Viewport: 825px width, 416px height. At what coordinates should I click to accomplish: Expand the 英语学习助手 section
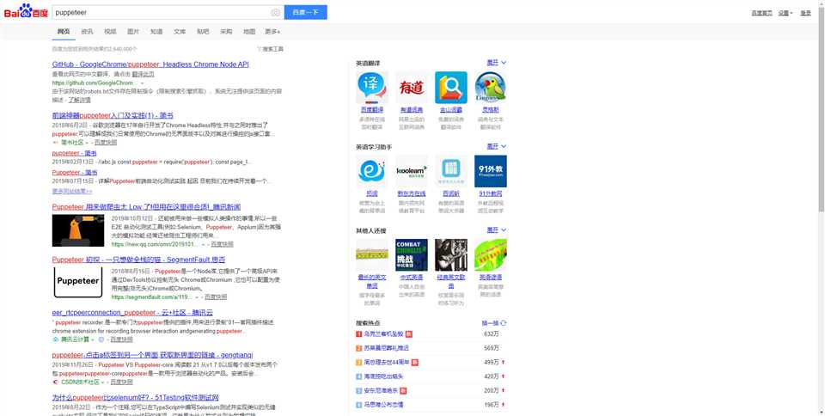pos(496,146)
